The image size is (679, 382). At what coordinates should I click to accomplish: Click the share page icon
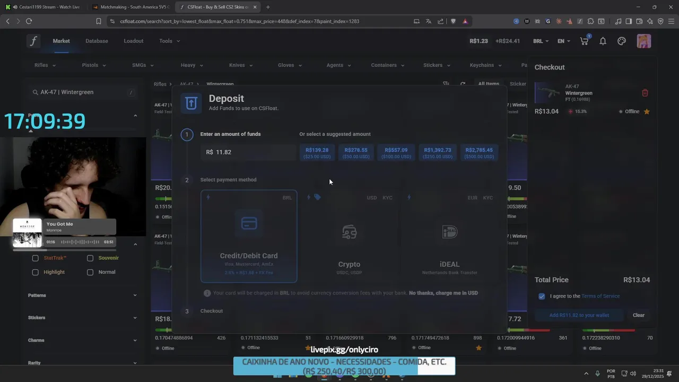coord(441,21)
